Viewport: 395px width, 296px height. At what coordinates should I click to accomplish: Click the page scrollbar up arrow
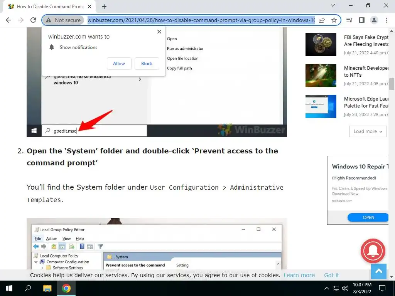392,30
